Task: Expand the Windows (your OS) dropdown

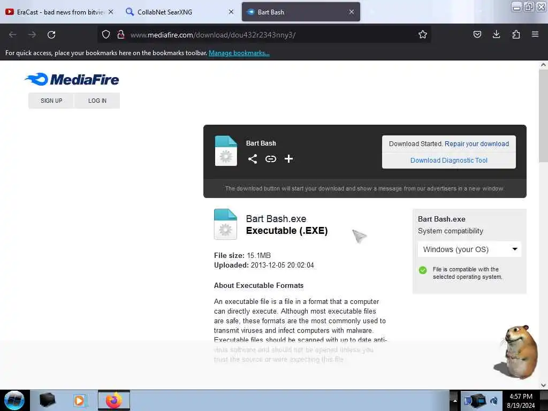Action: [x=469, y=249]
